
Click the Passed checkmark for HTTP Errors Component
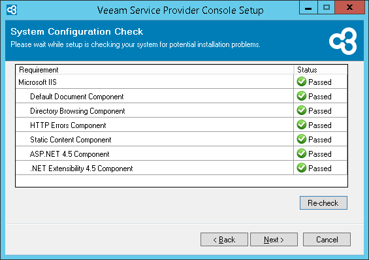tap(302, 125)
